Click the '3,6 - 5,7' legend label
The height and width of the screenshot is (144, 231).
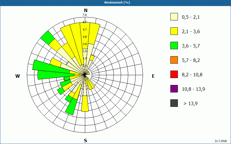coord(191,46)
